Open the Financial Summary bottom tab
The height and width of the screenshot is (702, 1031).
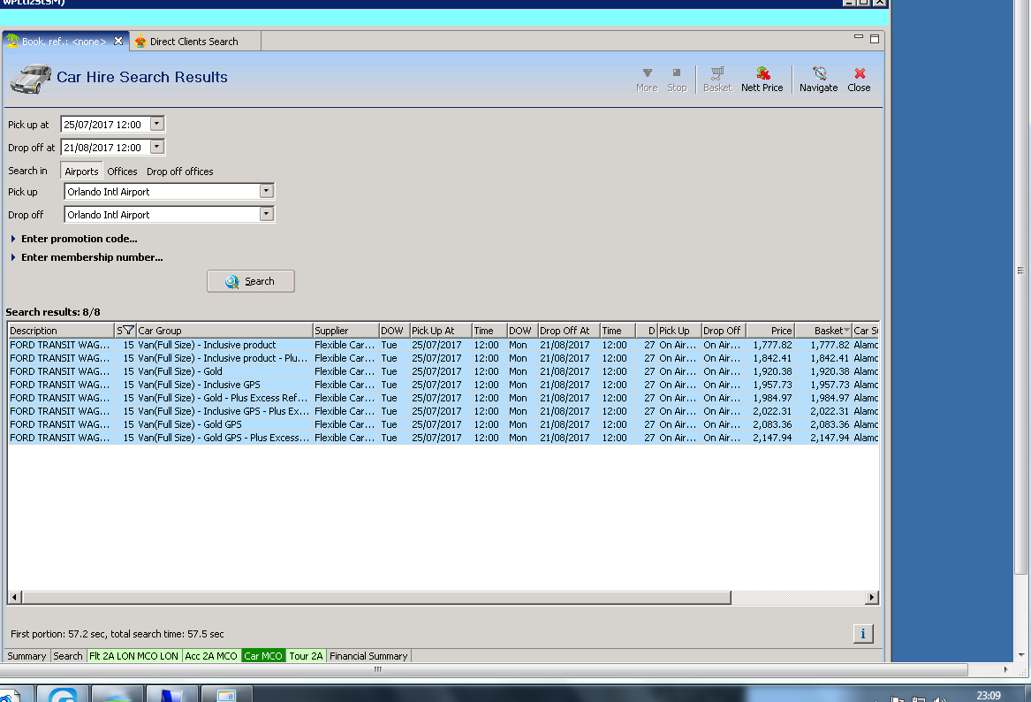[x=368, y=656]
